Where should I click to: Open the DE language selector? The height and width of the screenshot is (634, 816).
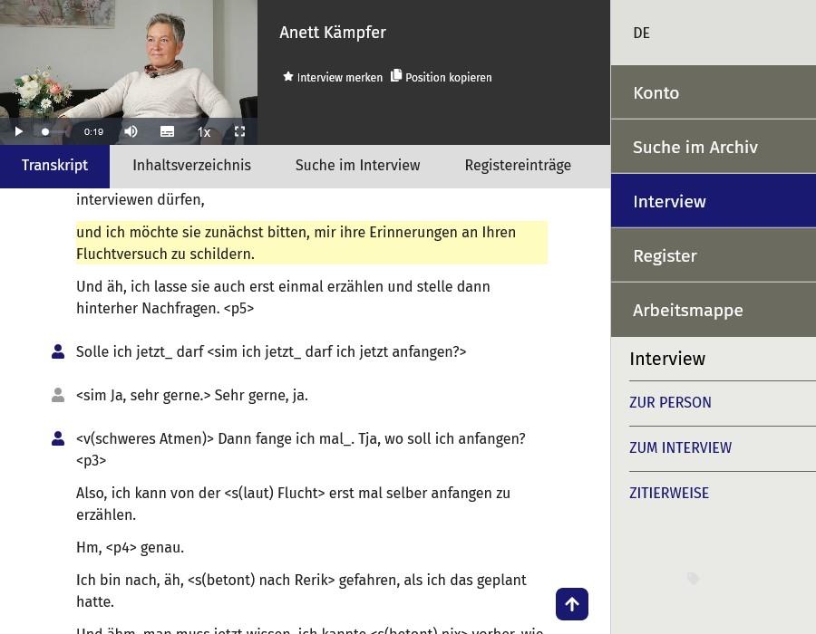(641, 33)
